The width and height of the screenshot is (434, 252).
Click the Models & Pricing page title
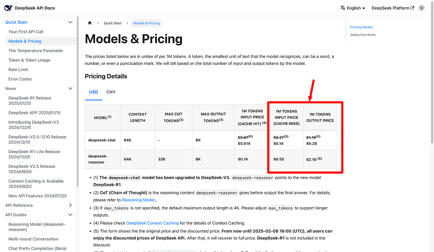click(x=134, y=39)
